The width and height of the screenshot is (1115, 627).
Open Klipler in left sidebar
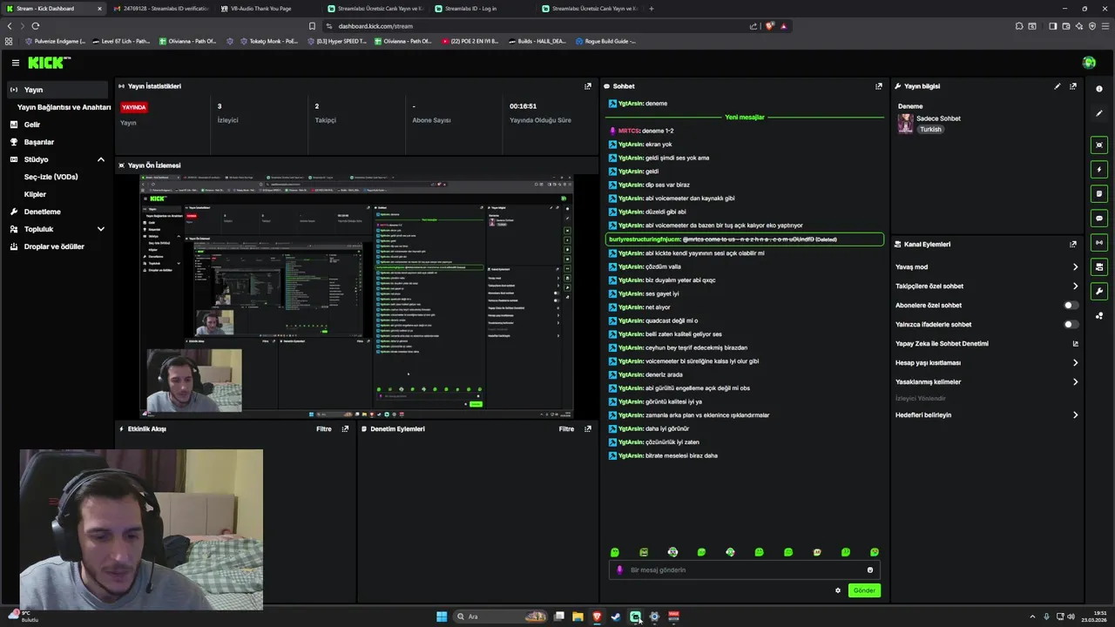[35, 194]
